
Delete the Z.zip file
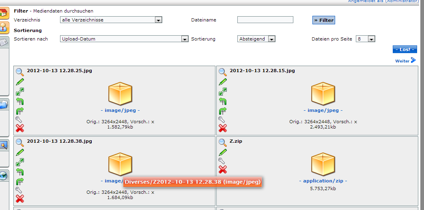pos(222,169)
